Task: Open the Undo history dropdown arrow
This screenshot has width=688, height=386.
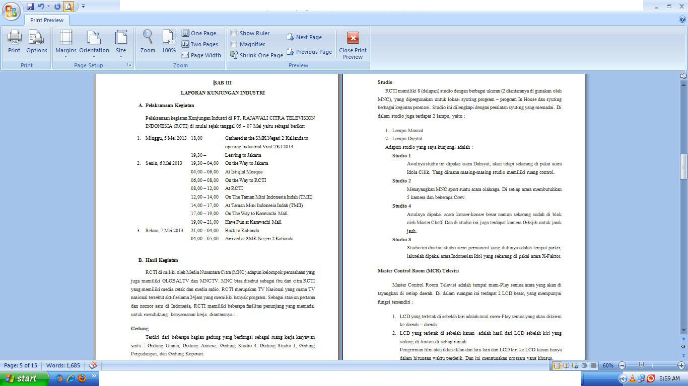Action: pyautogui.click(x=48, y=7)
